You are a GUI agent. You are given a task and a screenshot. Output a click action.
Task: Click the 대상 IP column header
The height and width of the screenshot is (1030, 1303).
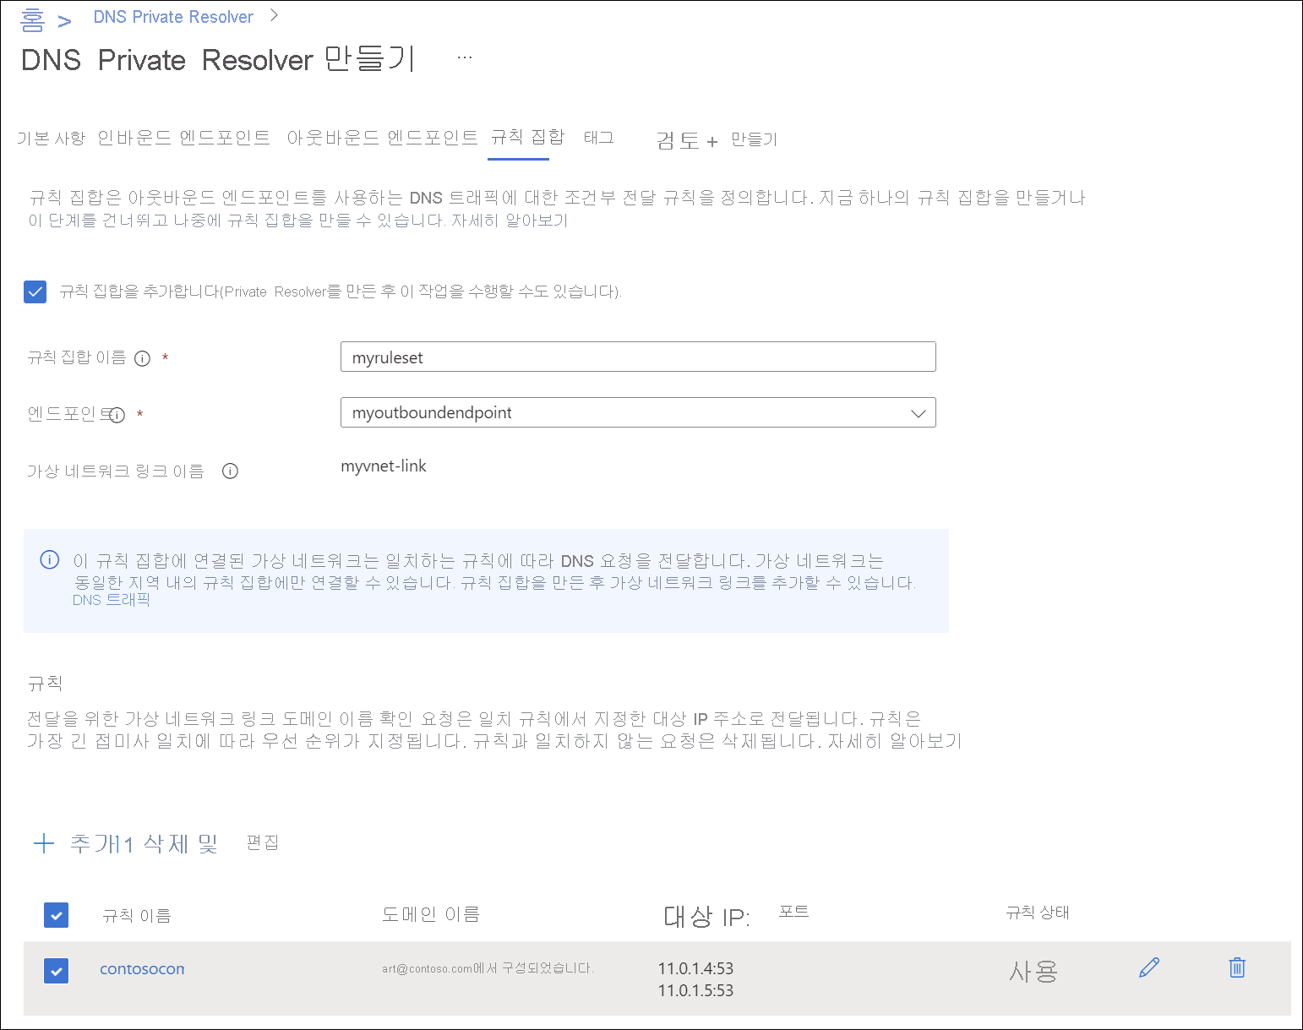(x=706, y=917)
